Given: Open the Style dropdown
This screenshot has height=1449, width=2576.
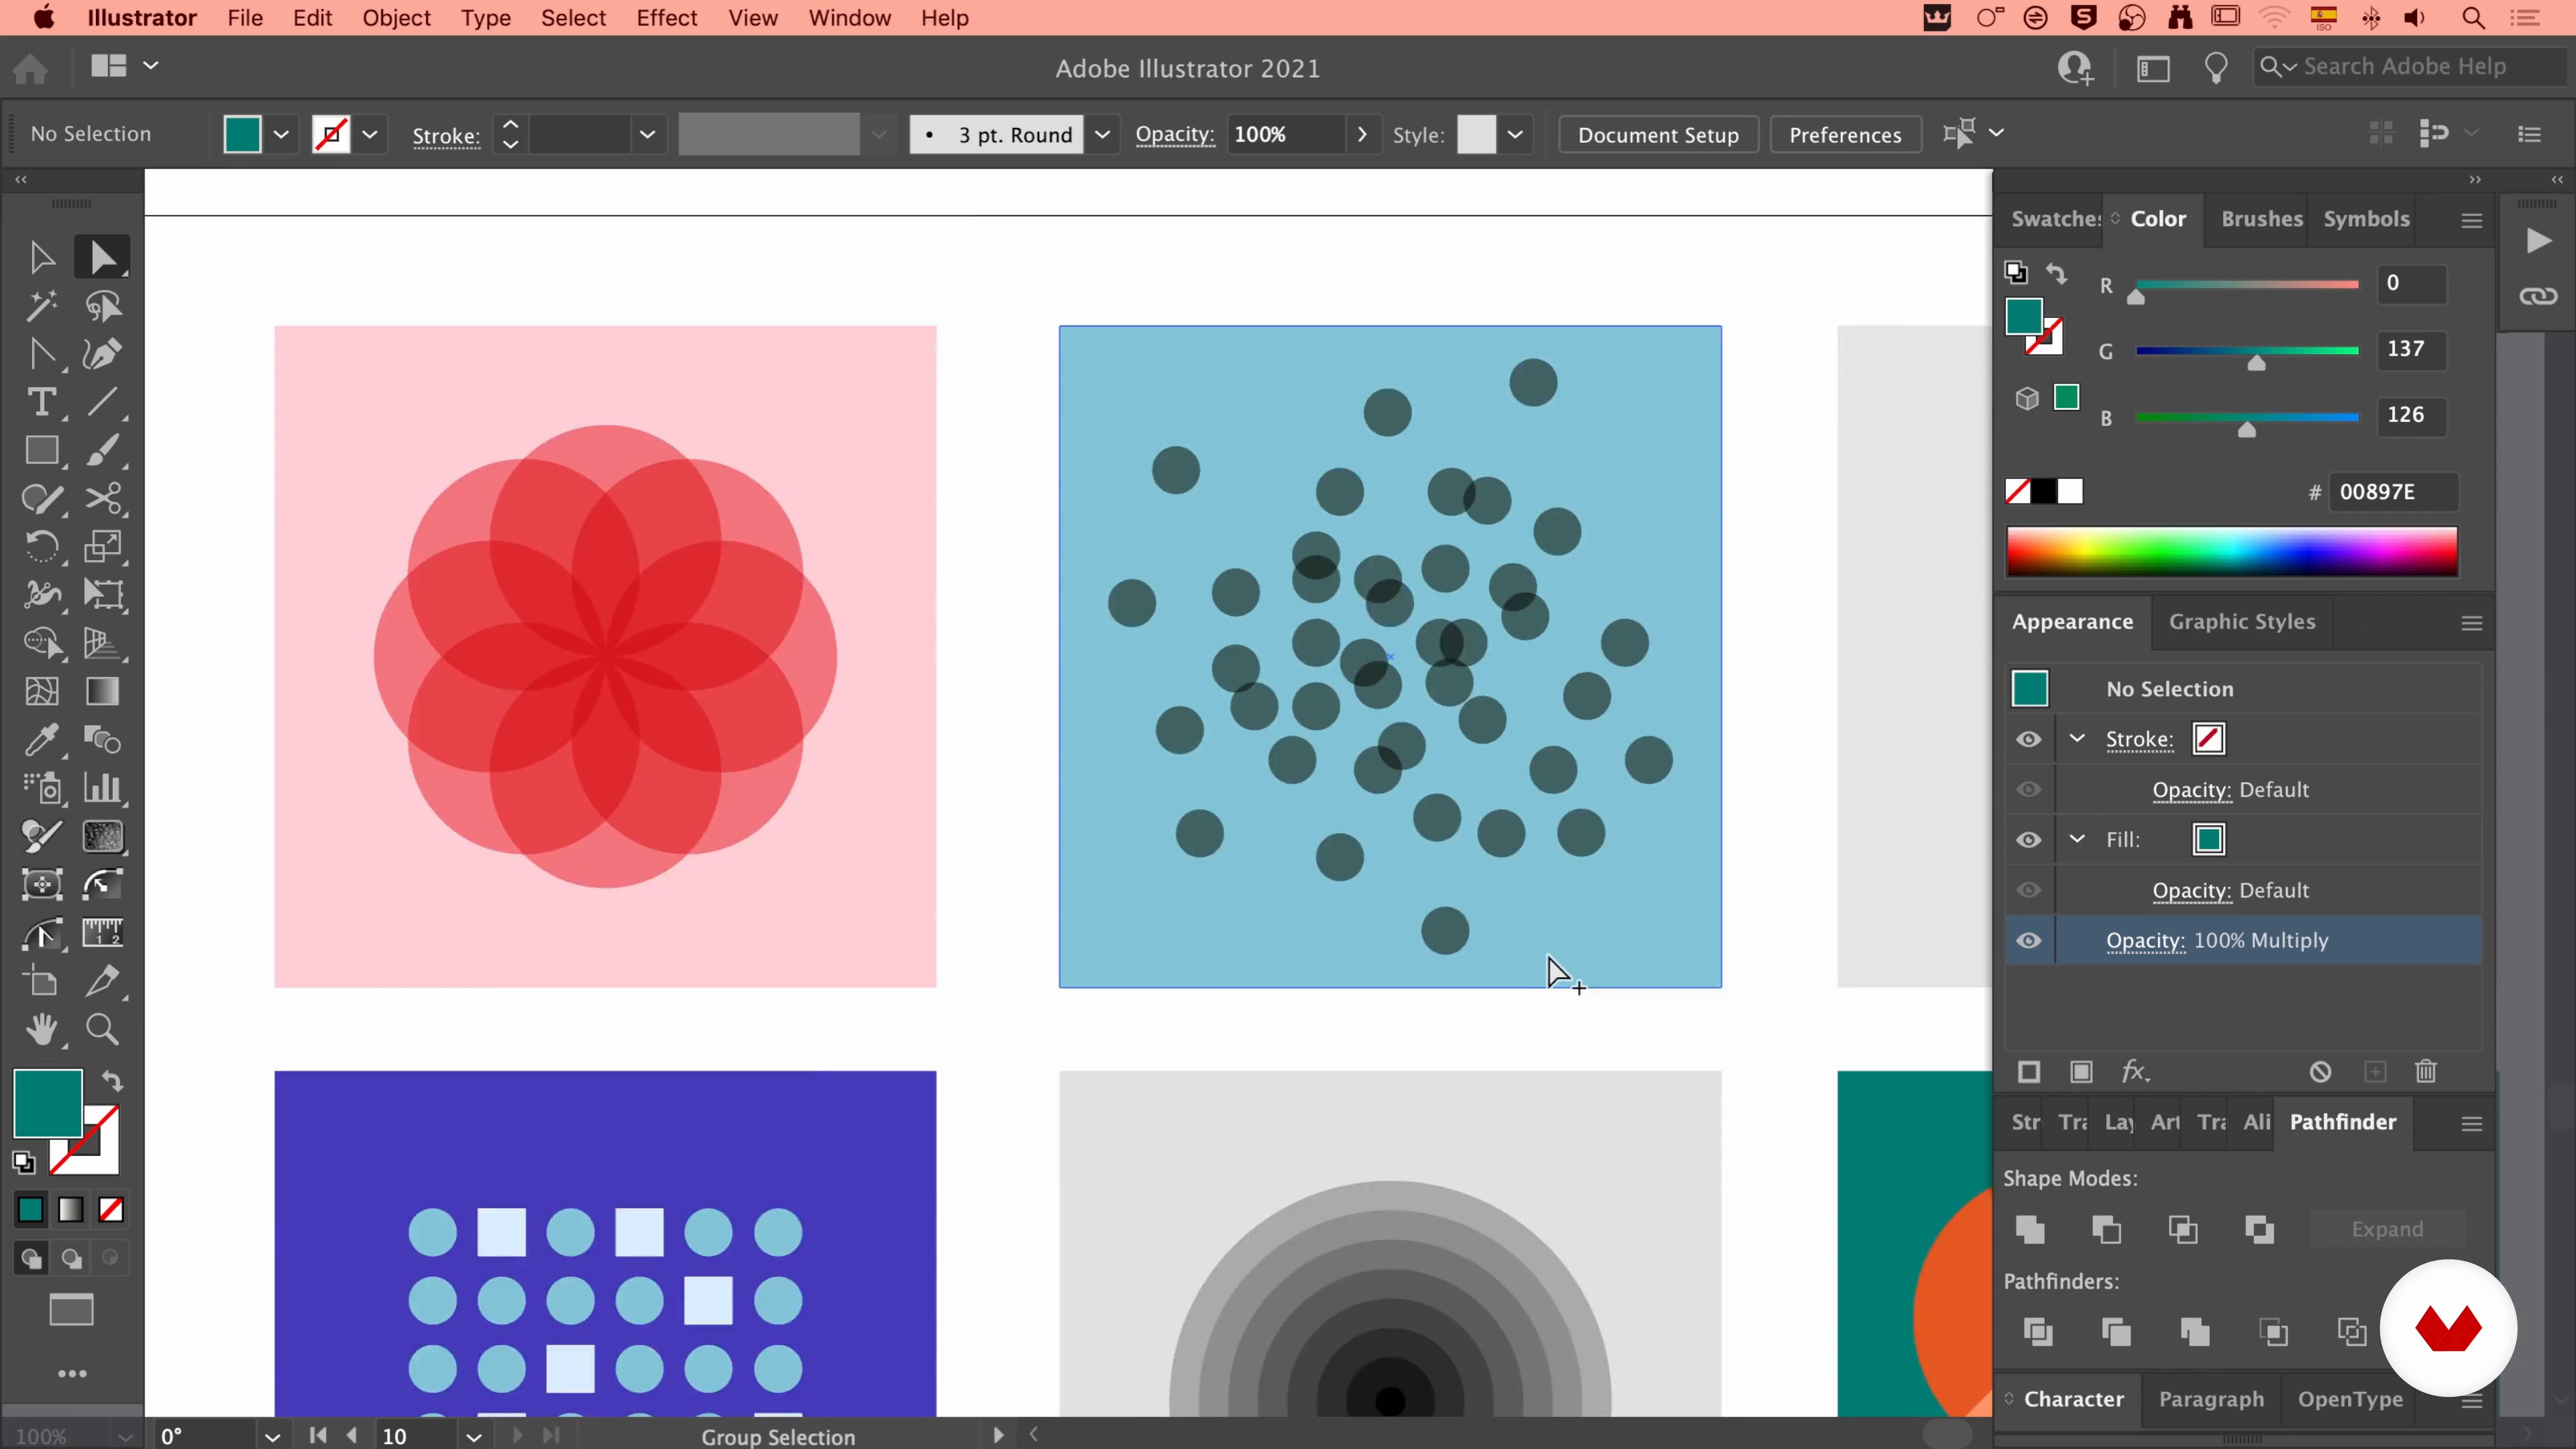Looking at the screenshot, I should [x=1515, y=134].
